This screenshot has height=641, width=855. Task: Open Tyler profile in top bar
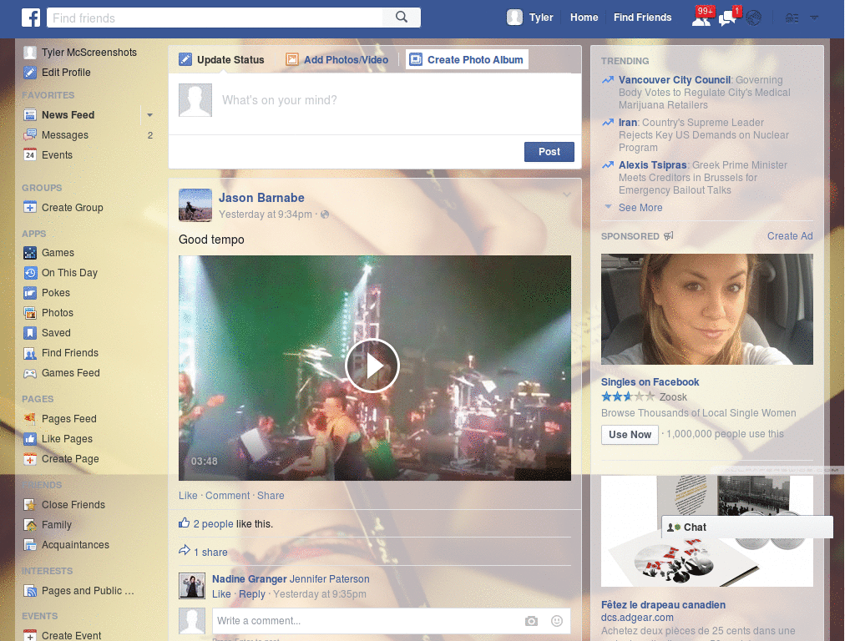pos(529,18)
